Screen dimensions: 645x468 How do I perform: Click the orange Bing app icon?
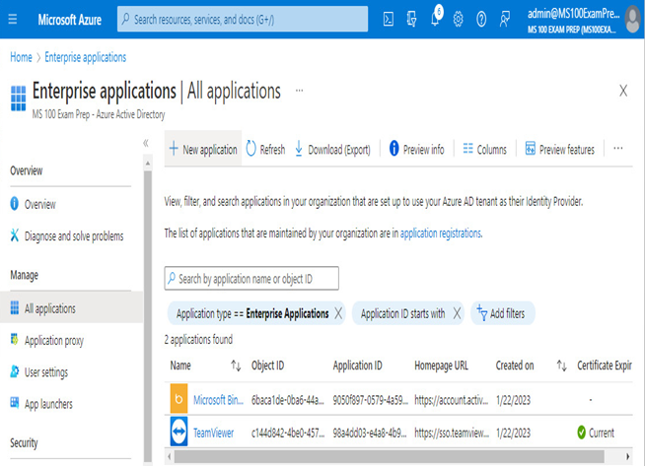tap(179, 399)
